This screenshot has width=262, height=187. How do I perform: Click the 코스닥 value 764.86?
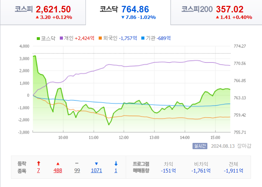(135, 9)
